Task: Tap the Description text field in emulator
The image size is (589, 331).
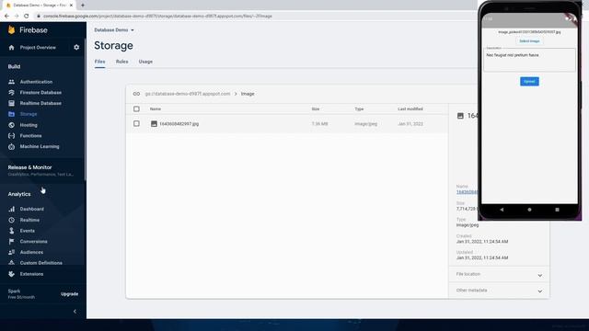Action: coord(530,59)
